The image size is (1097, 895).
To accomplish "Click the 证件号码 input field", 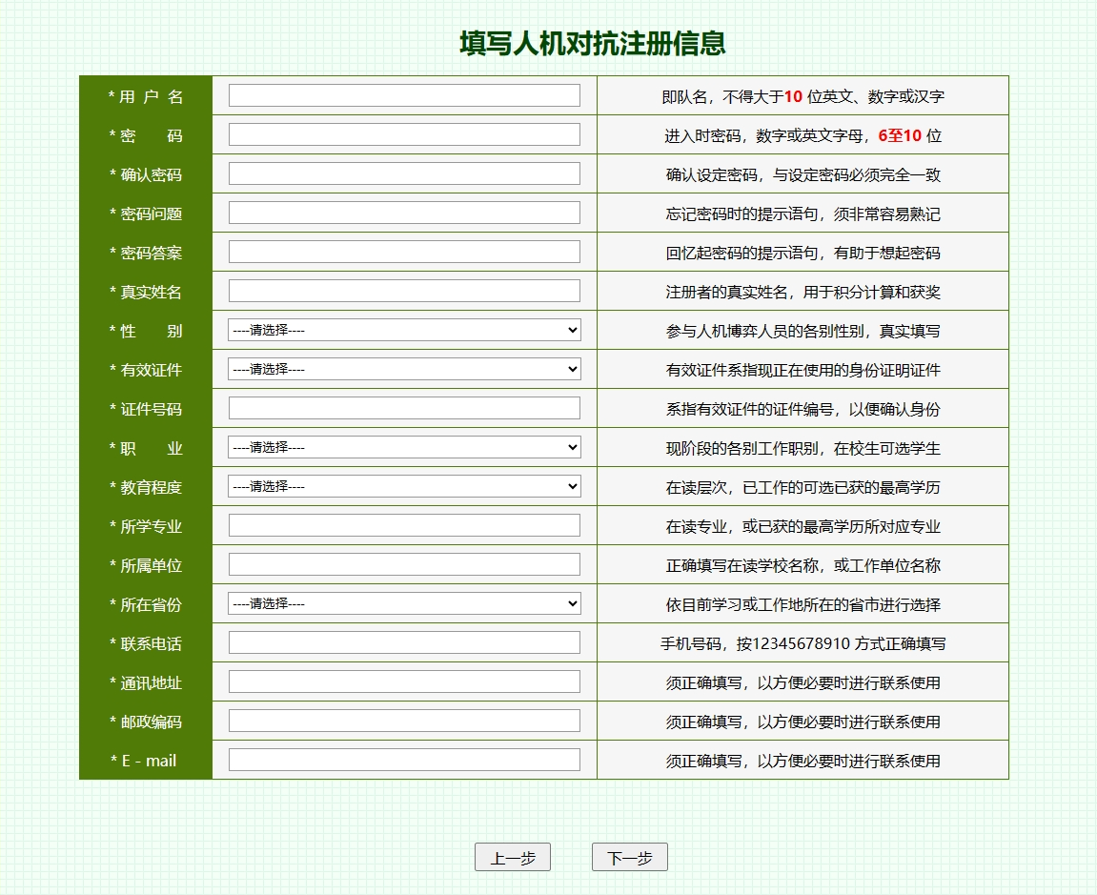I will [404, 408].
